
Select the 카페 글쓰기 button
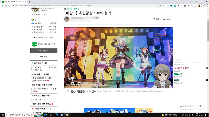click(44, 51)
